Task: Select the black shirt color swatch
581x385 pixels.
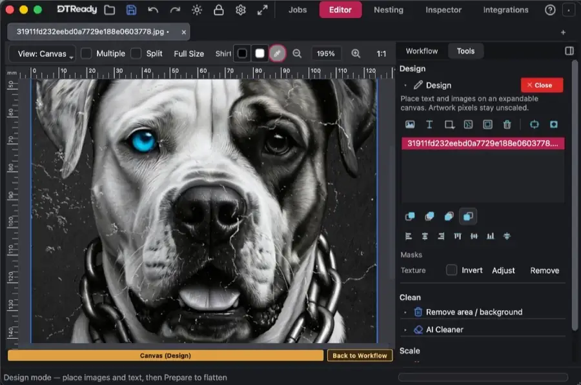Action: pos(242,54)
